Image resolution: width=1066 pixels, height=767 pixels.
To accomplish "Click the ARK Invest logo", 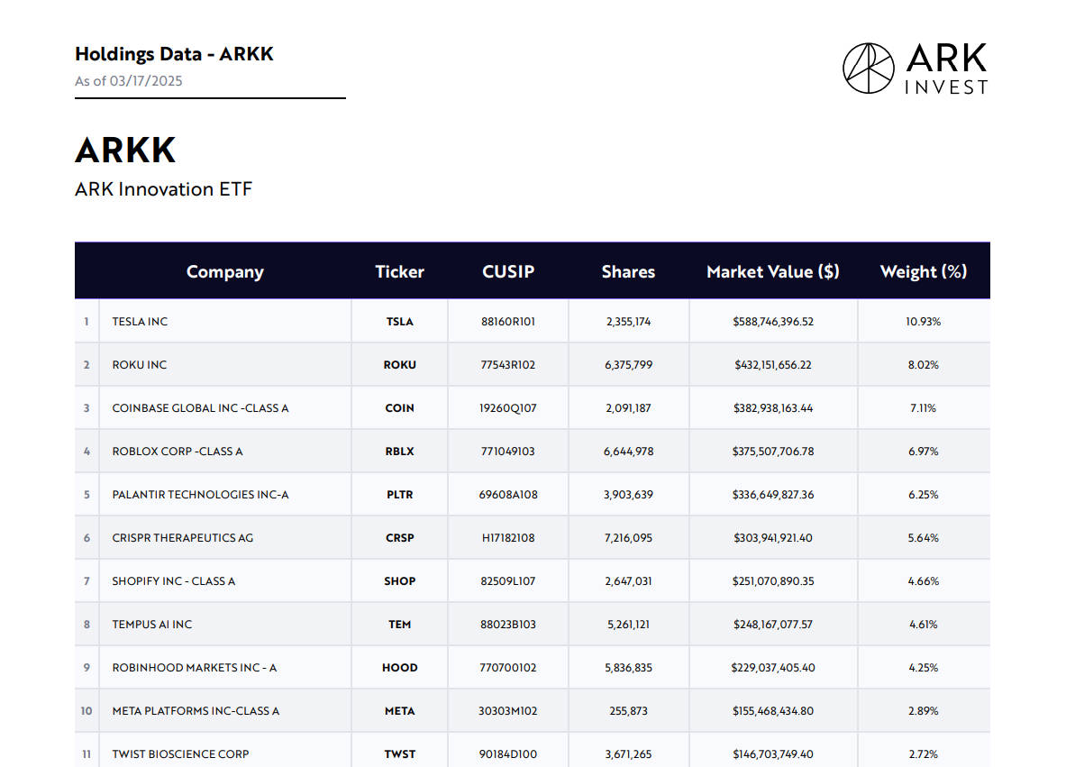I will (915, 66).
